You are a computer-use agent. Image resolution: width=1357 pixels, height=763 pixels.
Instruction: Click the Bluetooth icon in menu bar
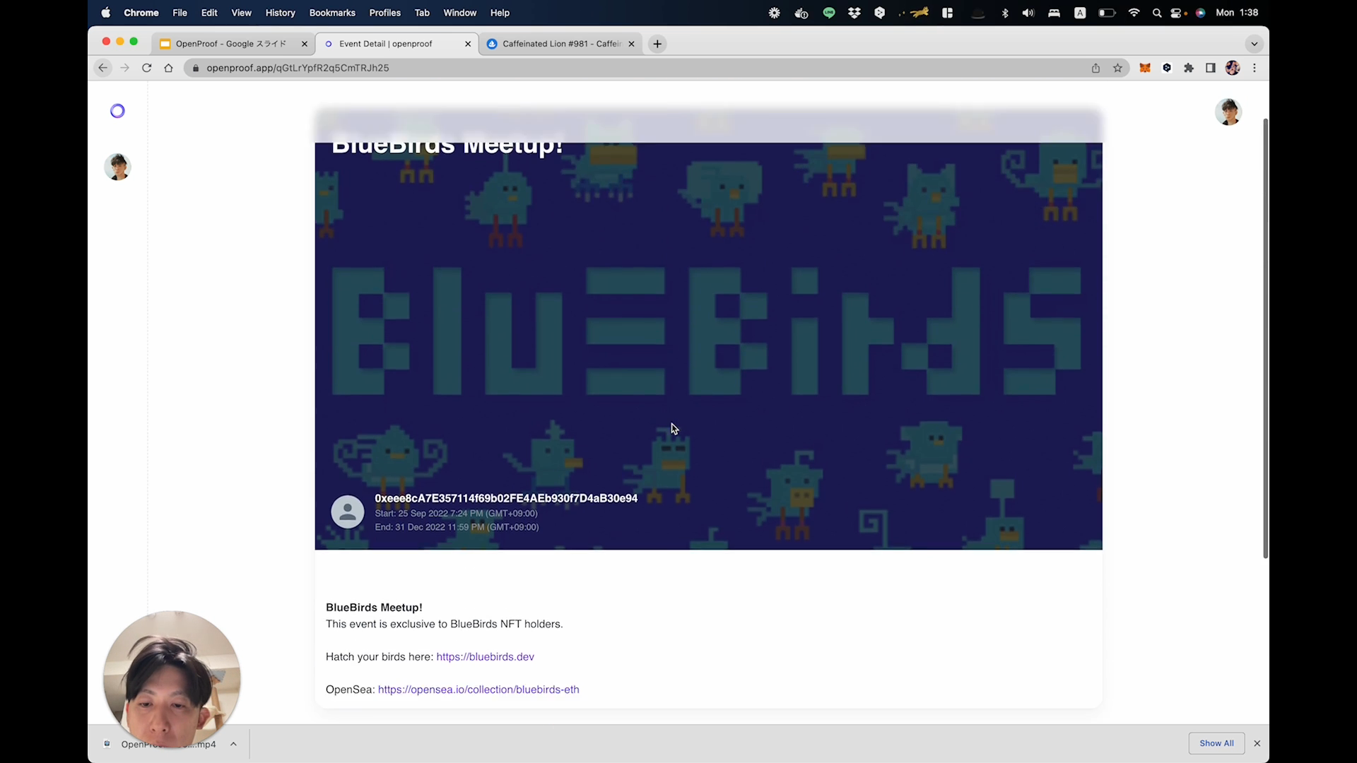(x=1004, y=13)
